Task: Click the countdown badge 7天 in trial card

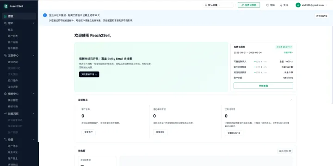Action: click(x=284, y=47)
